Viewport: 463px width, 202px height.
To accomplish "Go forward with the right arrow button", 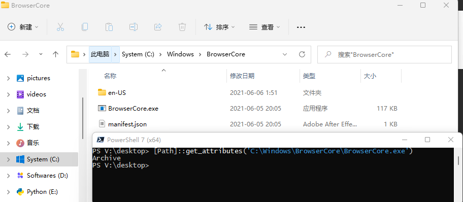I will pos(25,54).
